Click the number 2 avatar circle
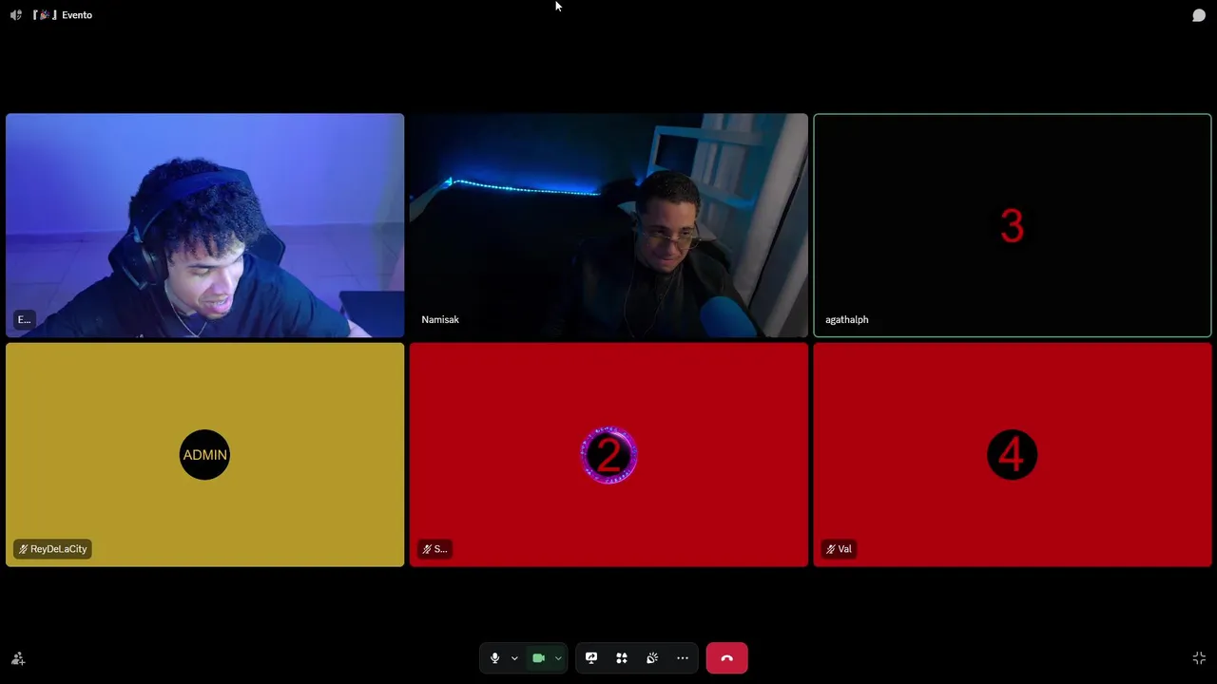Image resolution: width=1217 pixels, height=684 pixels. (608, 455)
